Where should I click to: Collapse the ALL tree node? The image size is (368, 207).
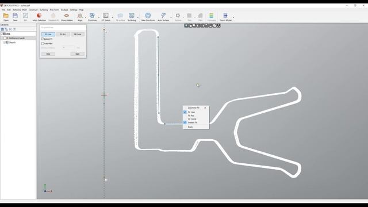point(1,34)
